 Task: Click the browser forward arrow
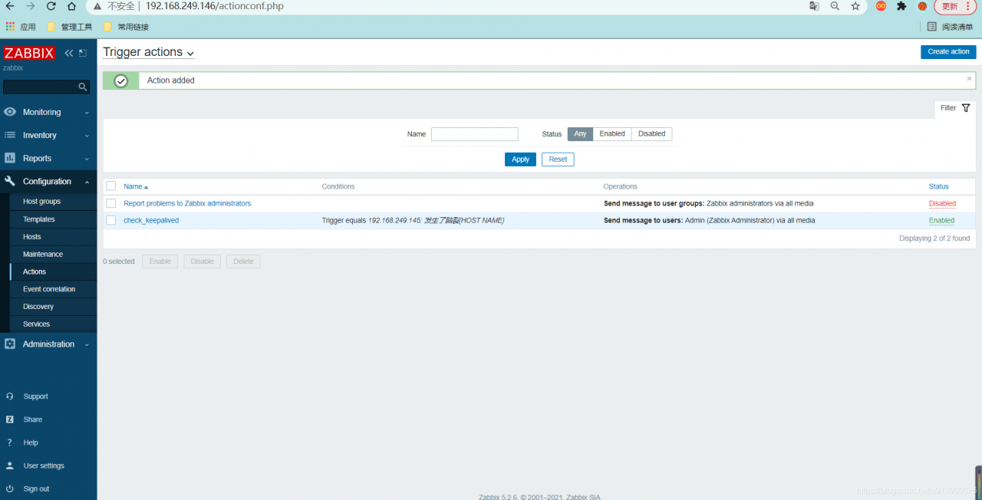(31, 6)
